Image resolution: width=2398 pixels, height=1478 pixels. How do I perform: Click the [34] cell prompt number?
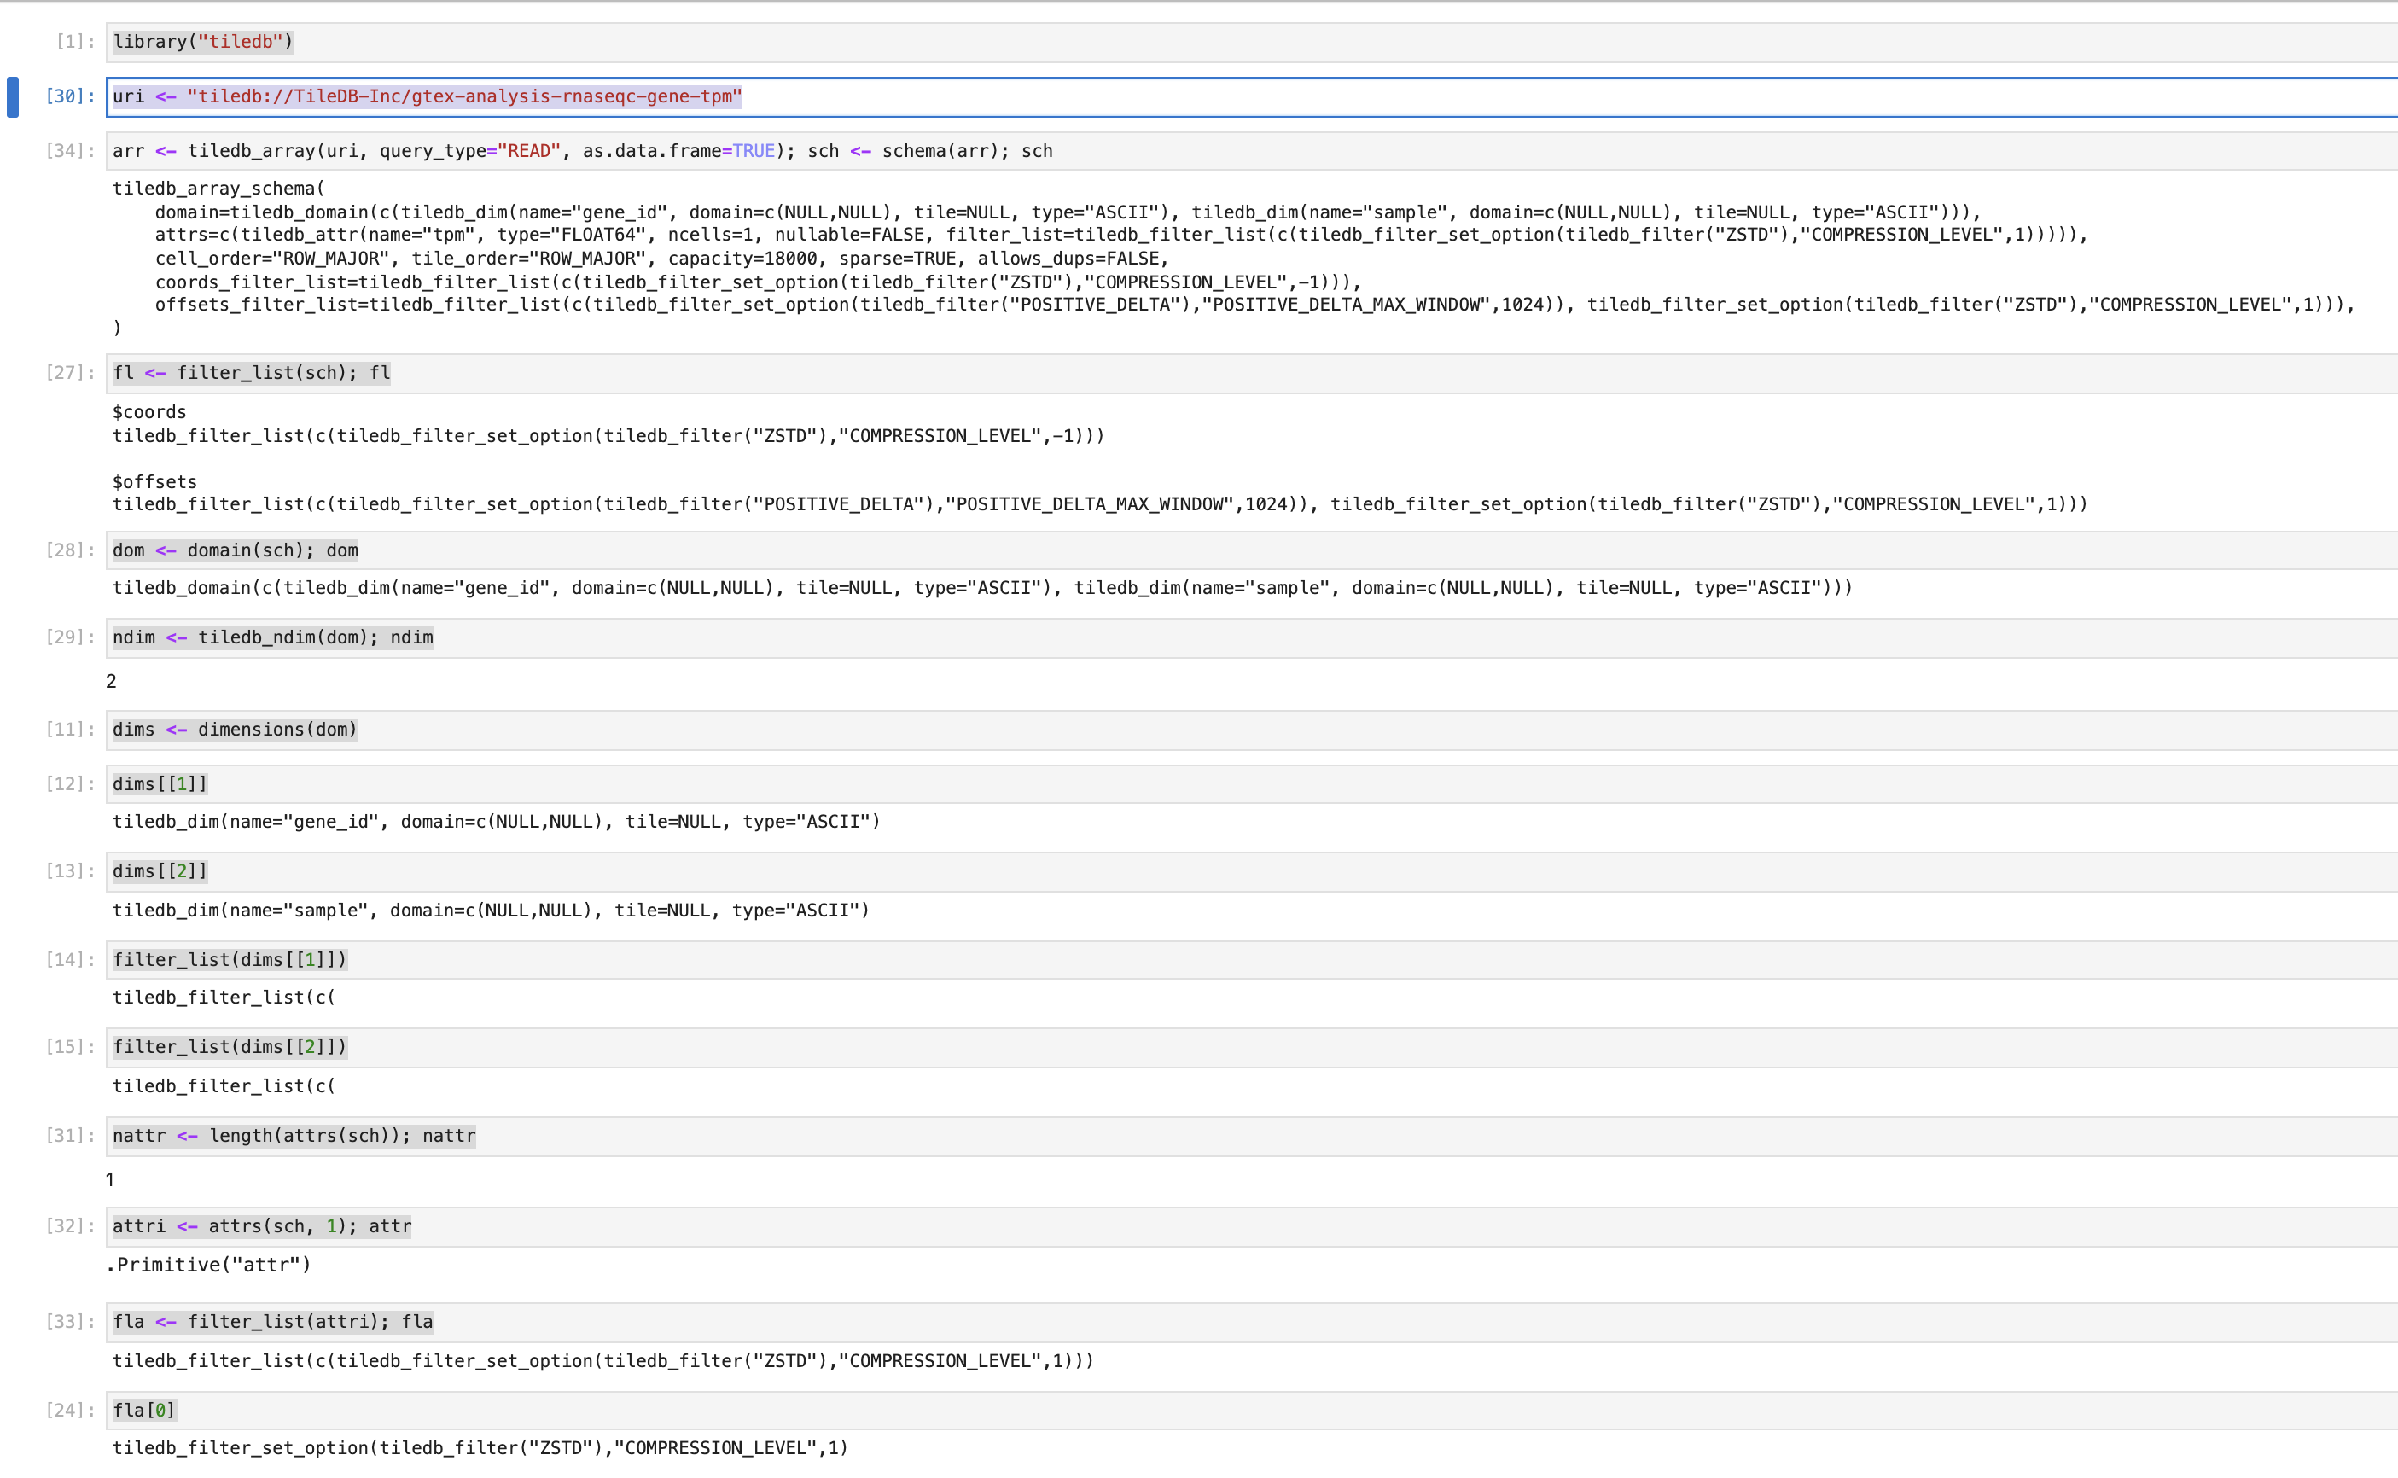click(x=69, y=152)
